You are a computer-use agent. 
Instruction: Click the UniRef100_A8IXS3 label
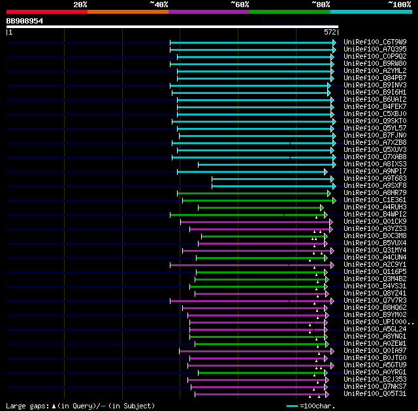375,164
